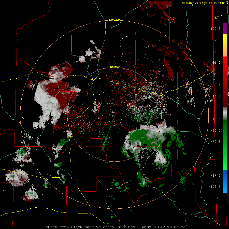
Task: Click the small yellow square marker on the highway
Action: click(x=73, y=178)
